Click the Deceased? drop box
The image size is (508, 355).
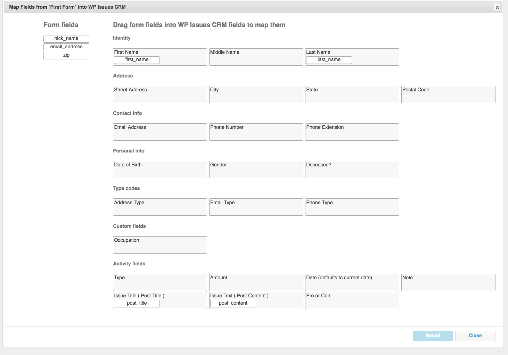pos(352,170)
